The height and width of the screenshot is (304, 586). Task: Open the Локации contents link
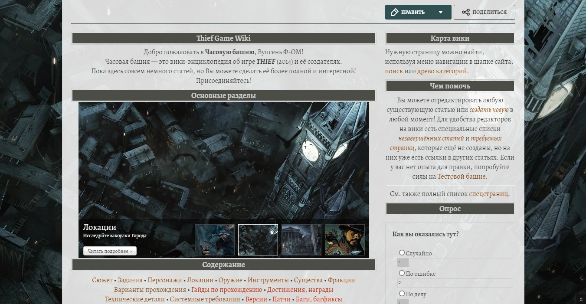pos(200,280)
